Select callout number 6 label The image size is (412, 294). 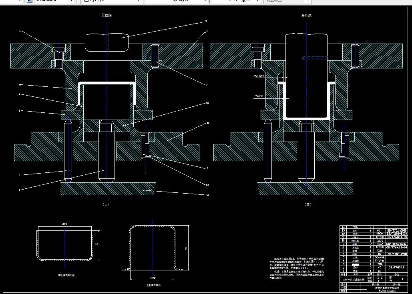20,31
